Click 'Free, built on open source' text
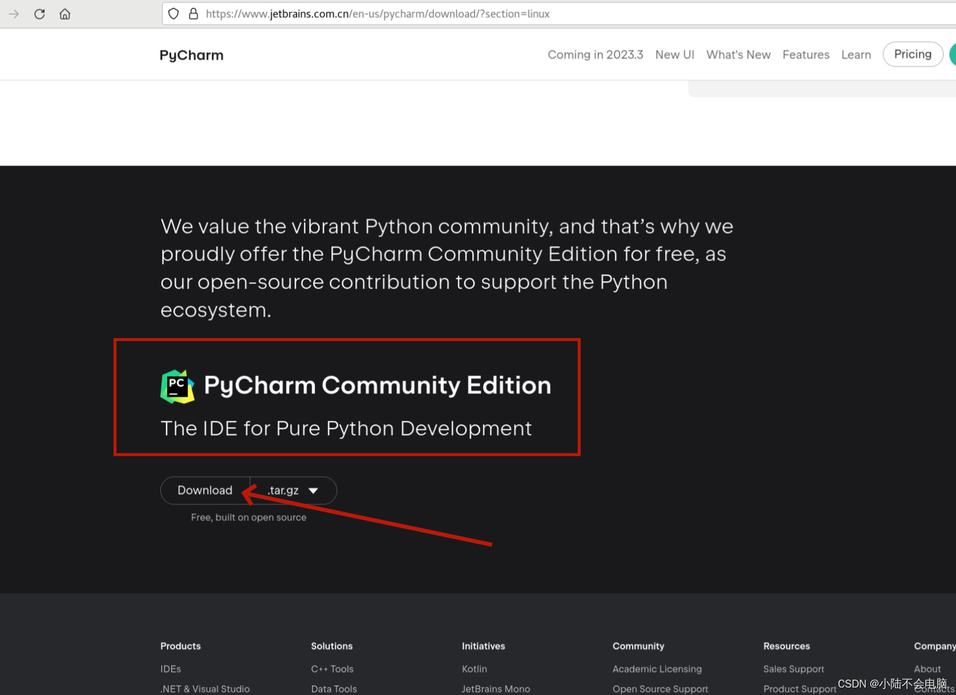This screenshot has height=695, width=956. [249, 517]
